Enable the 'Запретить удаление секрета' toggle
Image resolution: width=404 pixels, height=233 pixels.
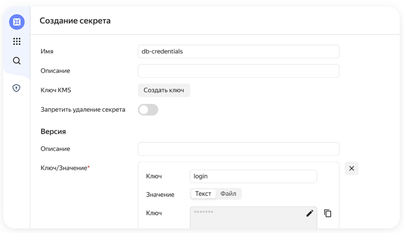[x=148, y=110]
